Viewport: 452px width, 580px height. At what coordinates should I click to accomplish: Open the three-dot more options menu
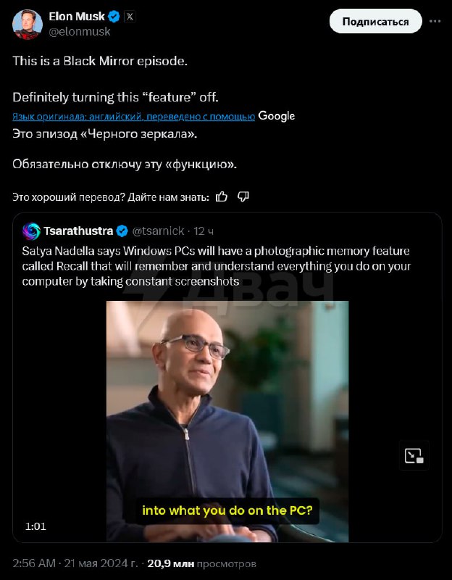[435, 22]
